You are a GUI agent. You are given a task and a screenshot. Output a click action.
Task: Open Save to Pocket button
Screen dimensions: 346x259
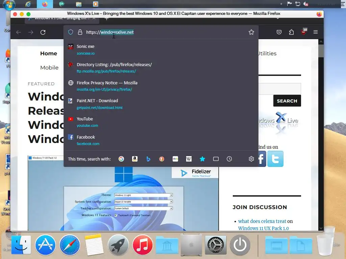[x=279, y=32]
